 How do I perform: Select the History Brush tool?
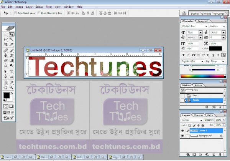(x=11, y=55)
